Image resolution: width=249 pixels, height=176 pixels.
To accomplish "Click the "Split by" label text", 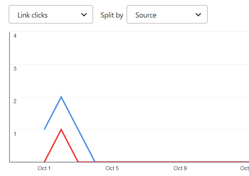I will (112, 15).
